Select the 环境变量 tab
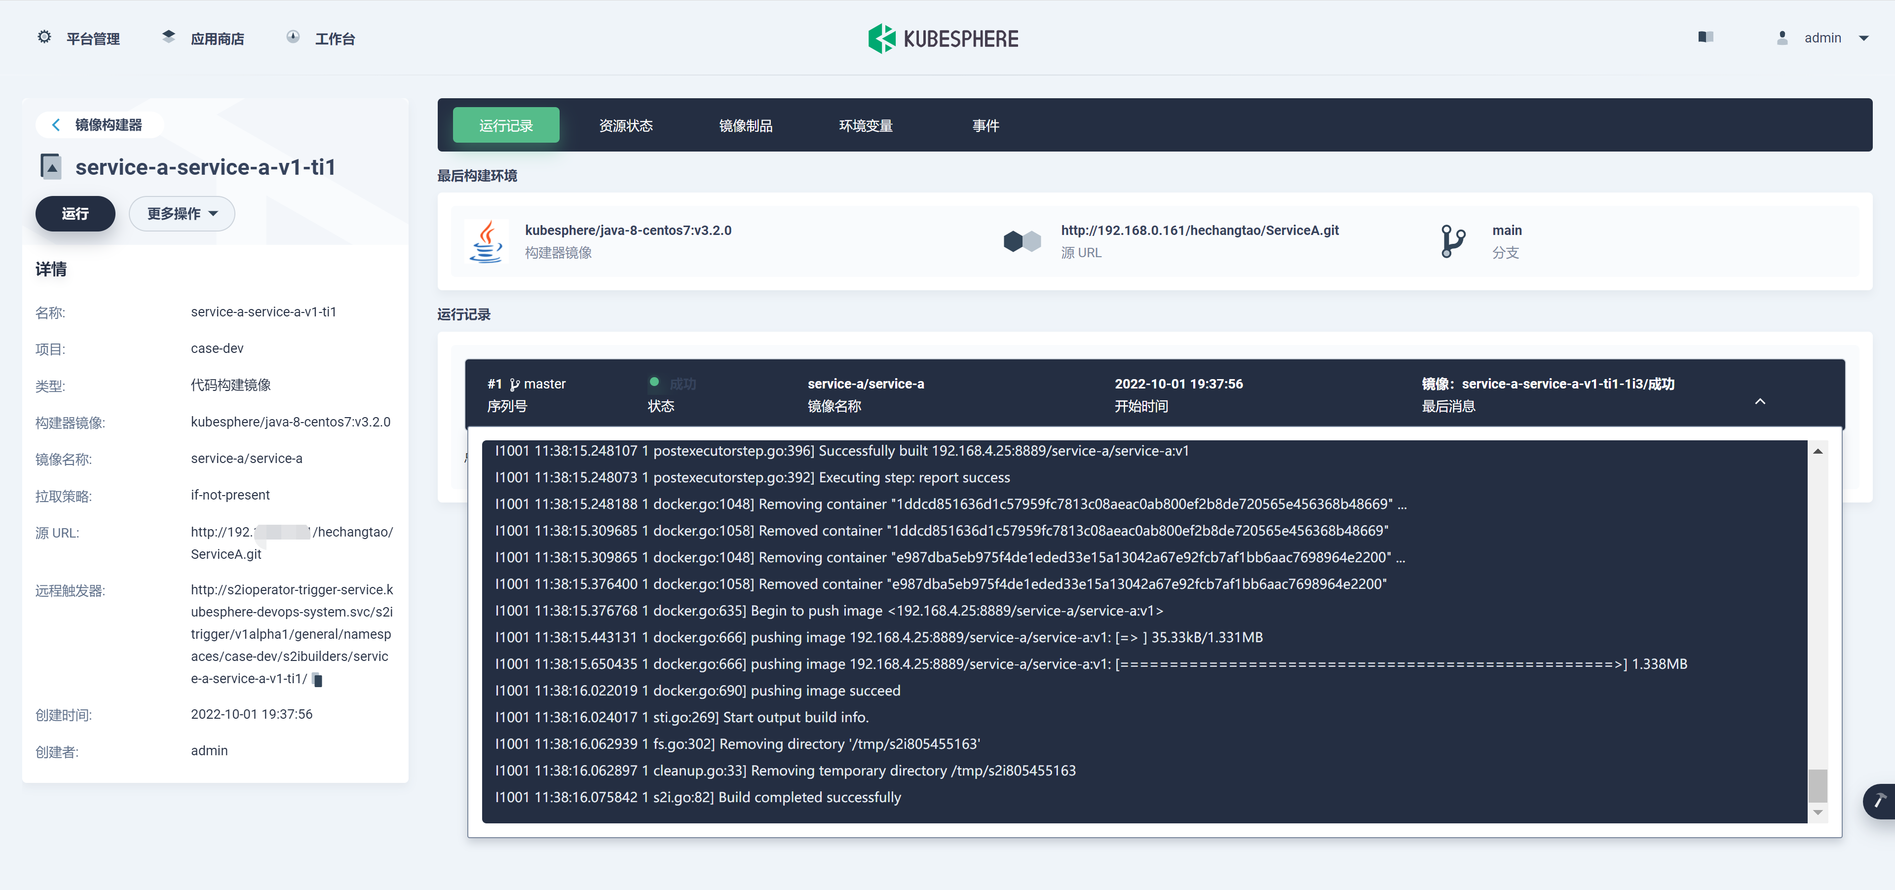Screen dimensions: 1895x890 tap(865, 126)
